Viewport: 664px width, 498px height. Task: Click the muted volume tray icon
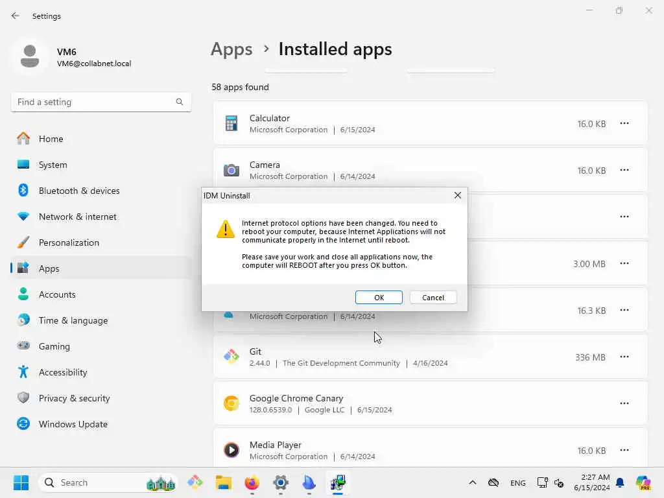click(x=559, y=482)
